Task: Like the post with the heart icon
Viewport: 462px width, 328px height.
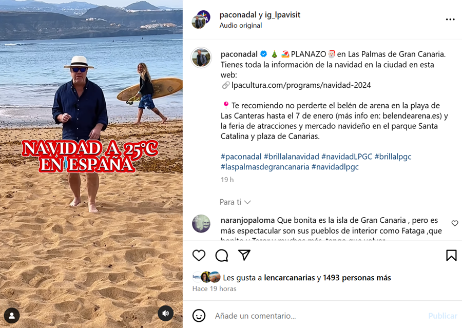Action: 199,255
